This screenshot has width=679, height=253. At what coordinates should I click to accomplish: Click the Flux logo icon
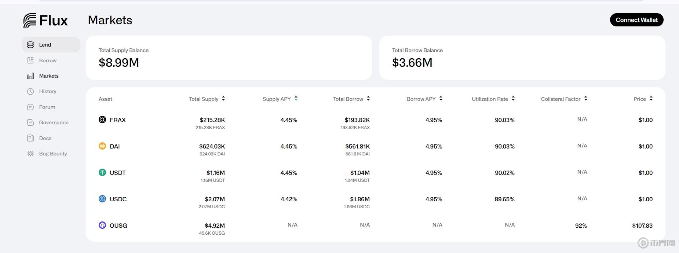pyautogui.click(x=30, y=21)
